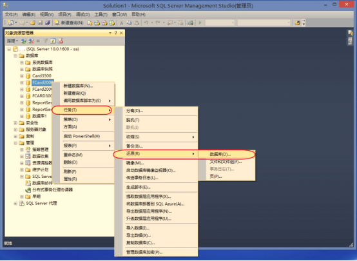Close the 对象资源管理器 panel
The height and width of the screenshot is (261, 357).
[121, 33]
